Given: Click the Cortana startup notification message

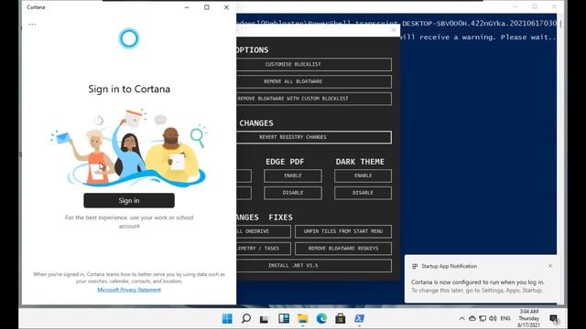Looking at the screenshot, I should coord(478,286).
